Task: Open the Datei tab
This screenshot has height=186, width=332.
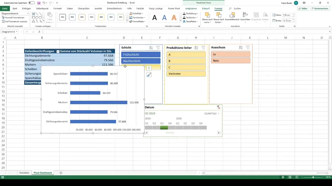Action: pos(5,9)
